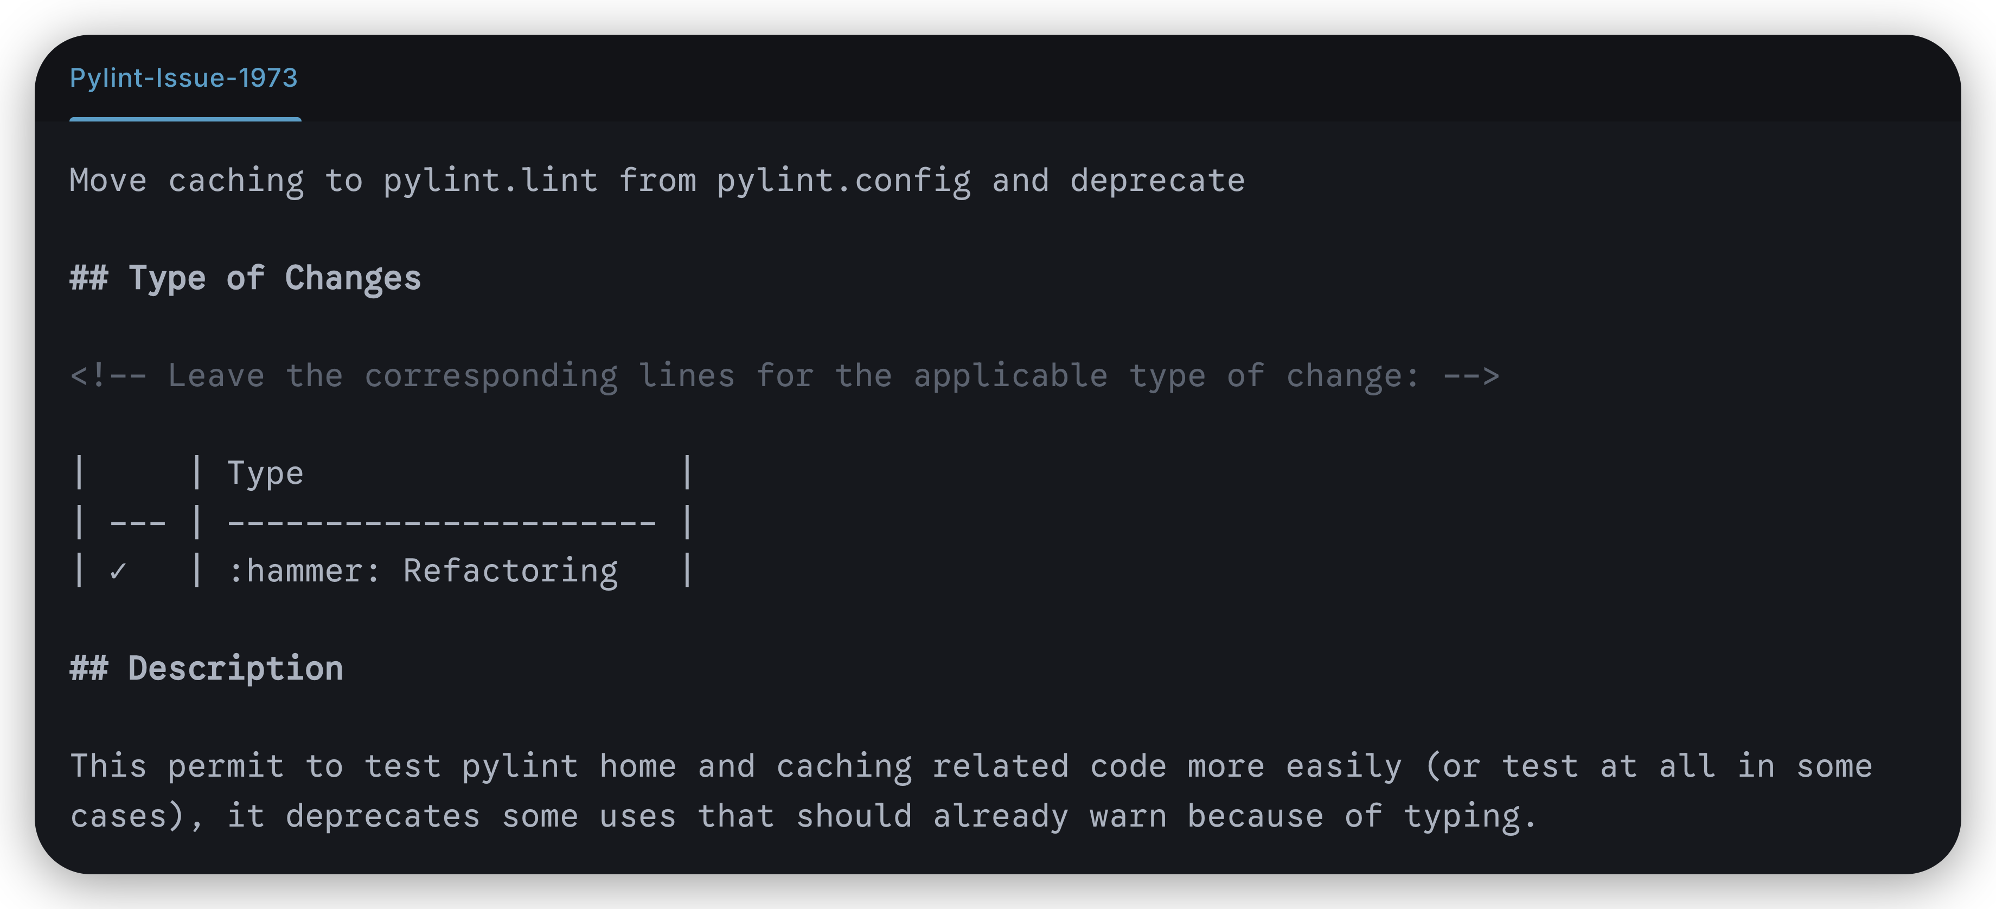This screenshot has height=909, width=1996.
Task: Select the word "Refactoring" in the table
Action: (x=510, y=572)
